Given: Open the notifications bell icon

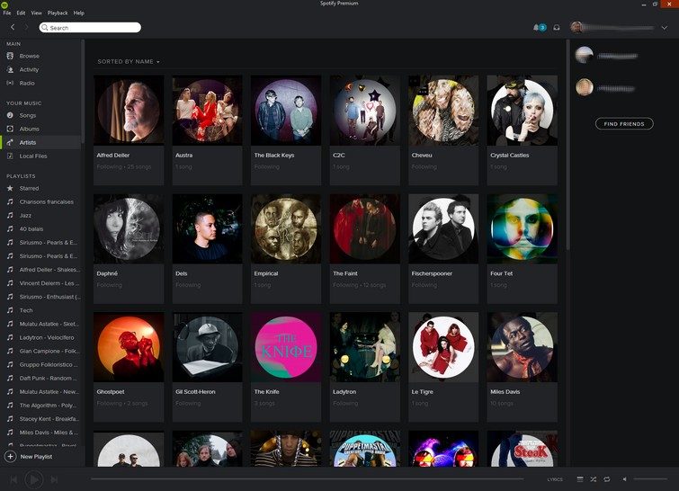Looking at the screenshot, I should click(x=536, y=27).
